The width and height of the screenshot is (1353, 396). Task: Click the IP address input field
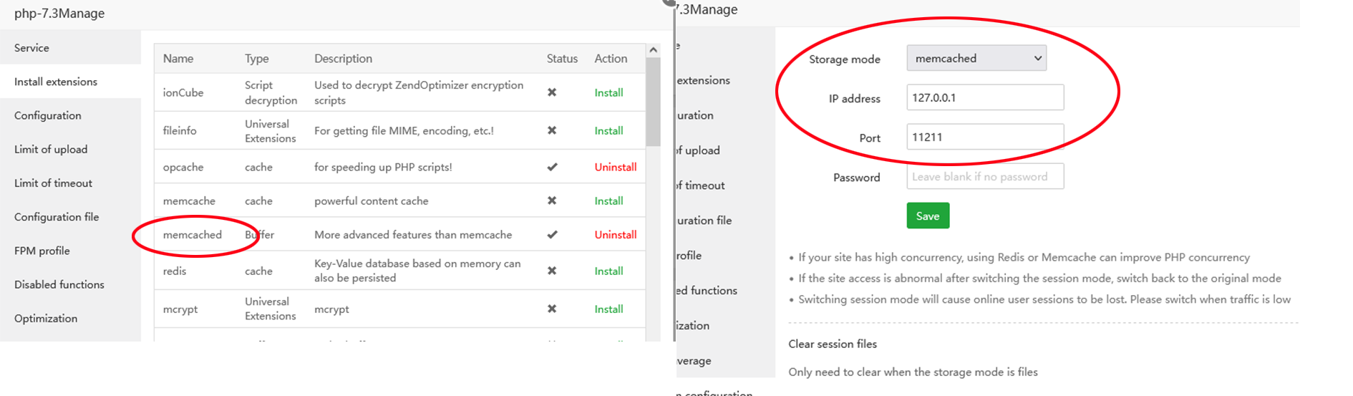coord(984,97)
